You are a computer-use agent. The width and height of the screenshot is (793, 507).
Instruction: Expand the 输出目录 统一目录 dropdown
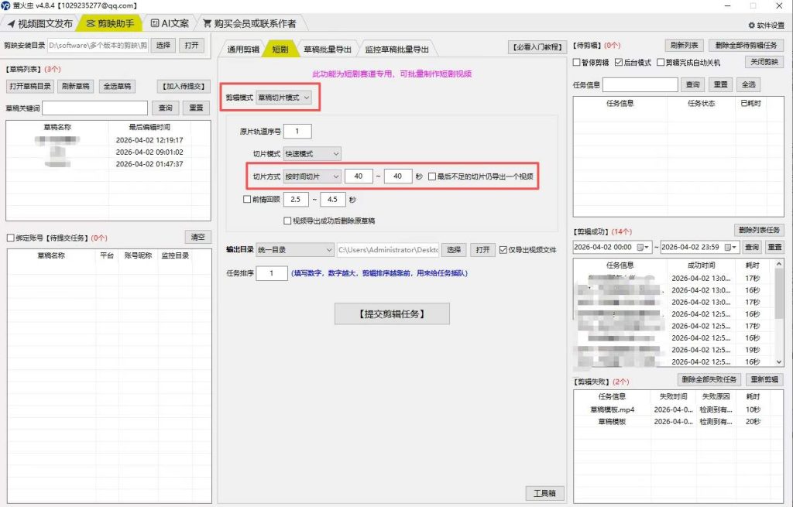(x=295, y=250)
